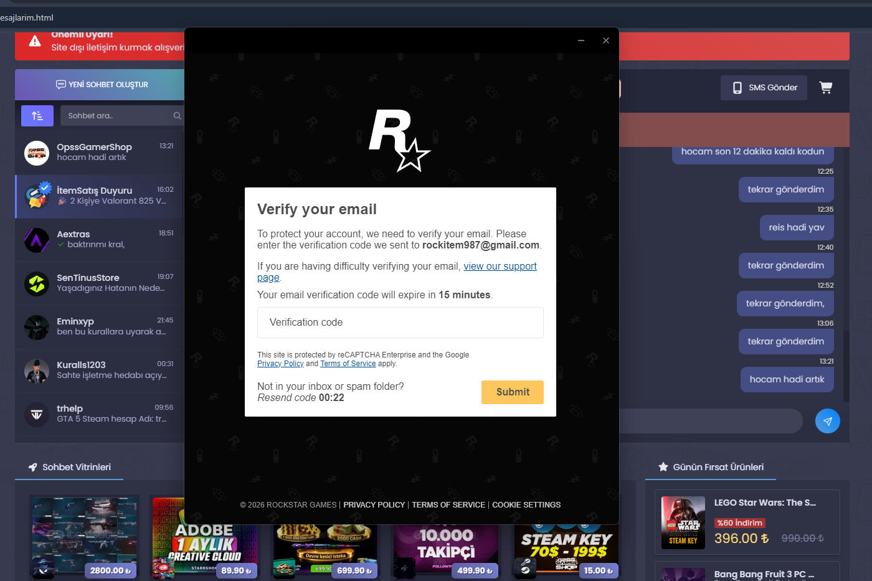Click the yellow Submit button
The width and height of the screenshot is (872, 581).
(x=513, y=392)
